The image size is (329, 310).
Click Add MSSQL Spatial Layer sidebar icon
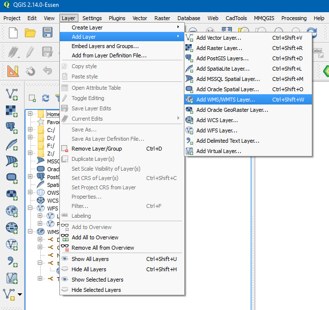12,161
